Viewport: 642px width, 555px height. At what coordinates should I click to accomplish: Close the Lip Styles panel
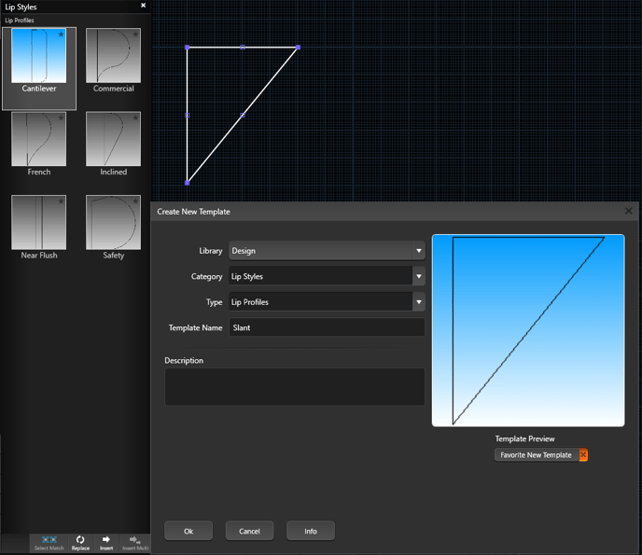coord(143,6)
